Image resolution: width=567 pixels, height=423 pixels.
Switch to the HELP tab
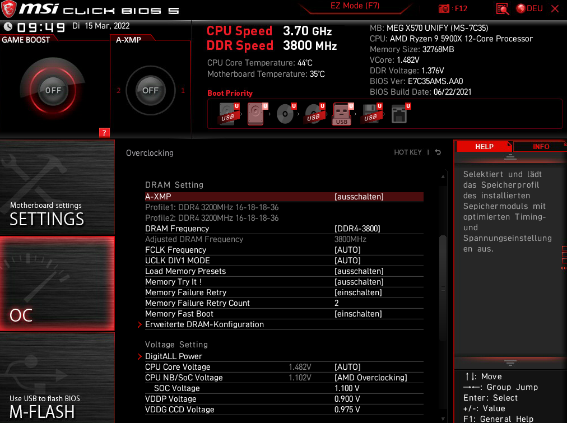tap(484, 146)
